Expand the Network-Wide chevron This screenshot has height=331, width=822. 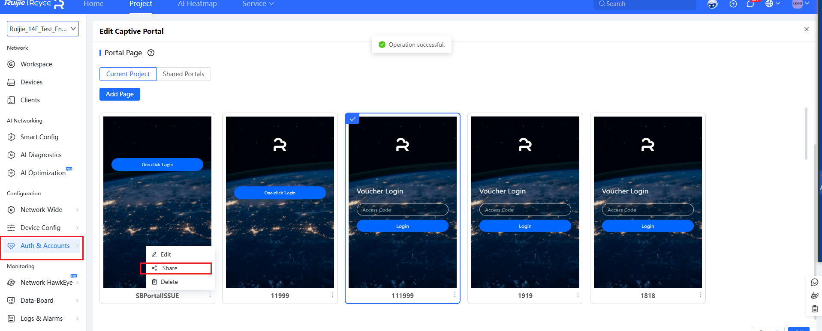[77, 210]
